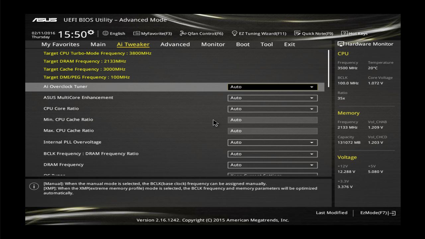
Task: Select Min. CPU Cache Ratio label
Action: [68, 119]
